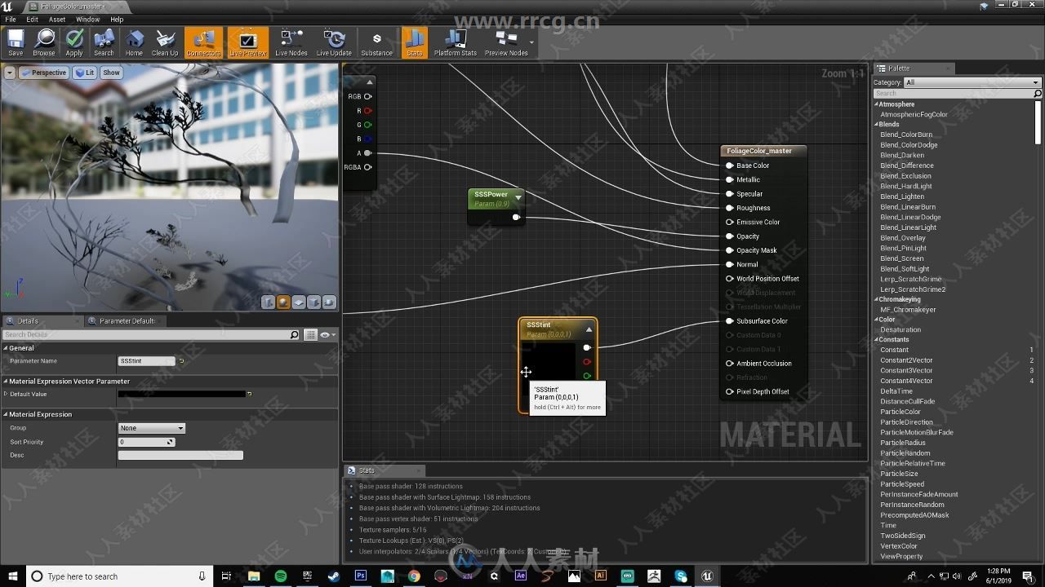Open Steam from the taskbar

tap(334, 576)
